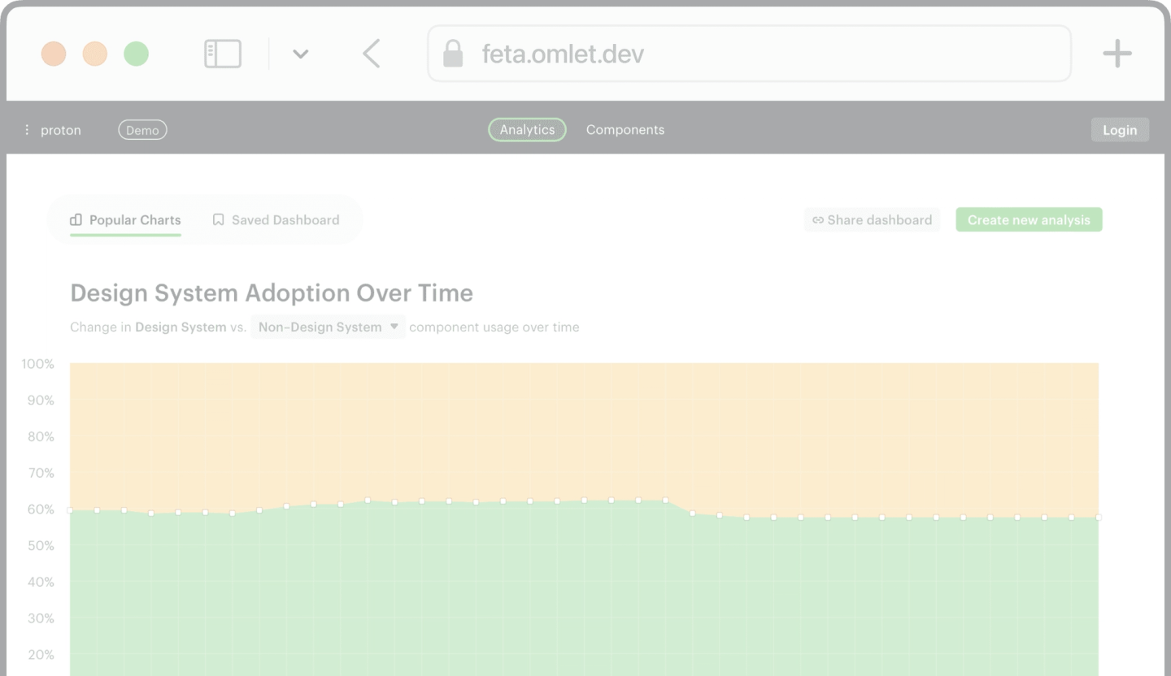Click the Demo badge next to proton
The width and height of the screenshot is (1171, 676).
142,129
